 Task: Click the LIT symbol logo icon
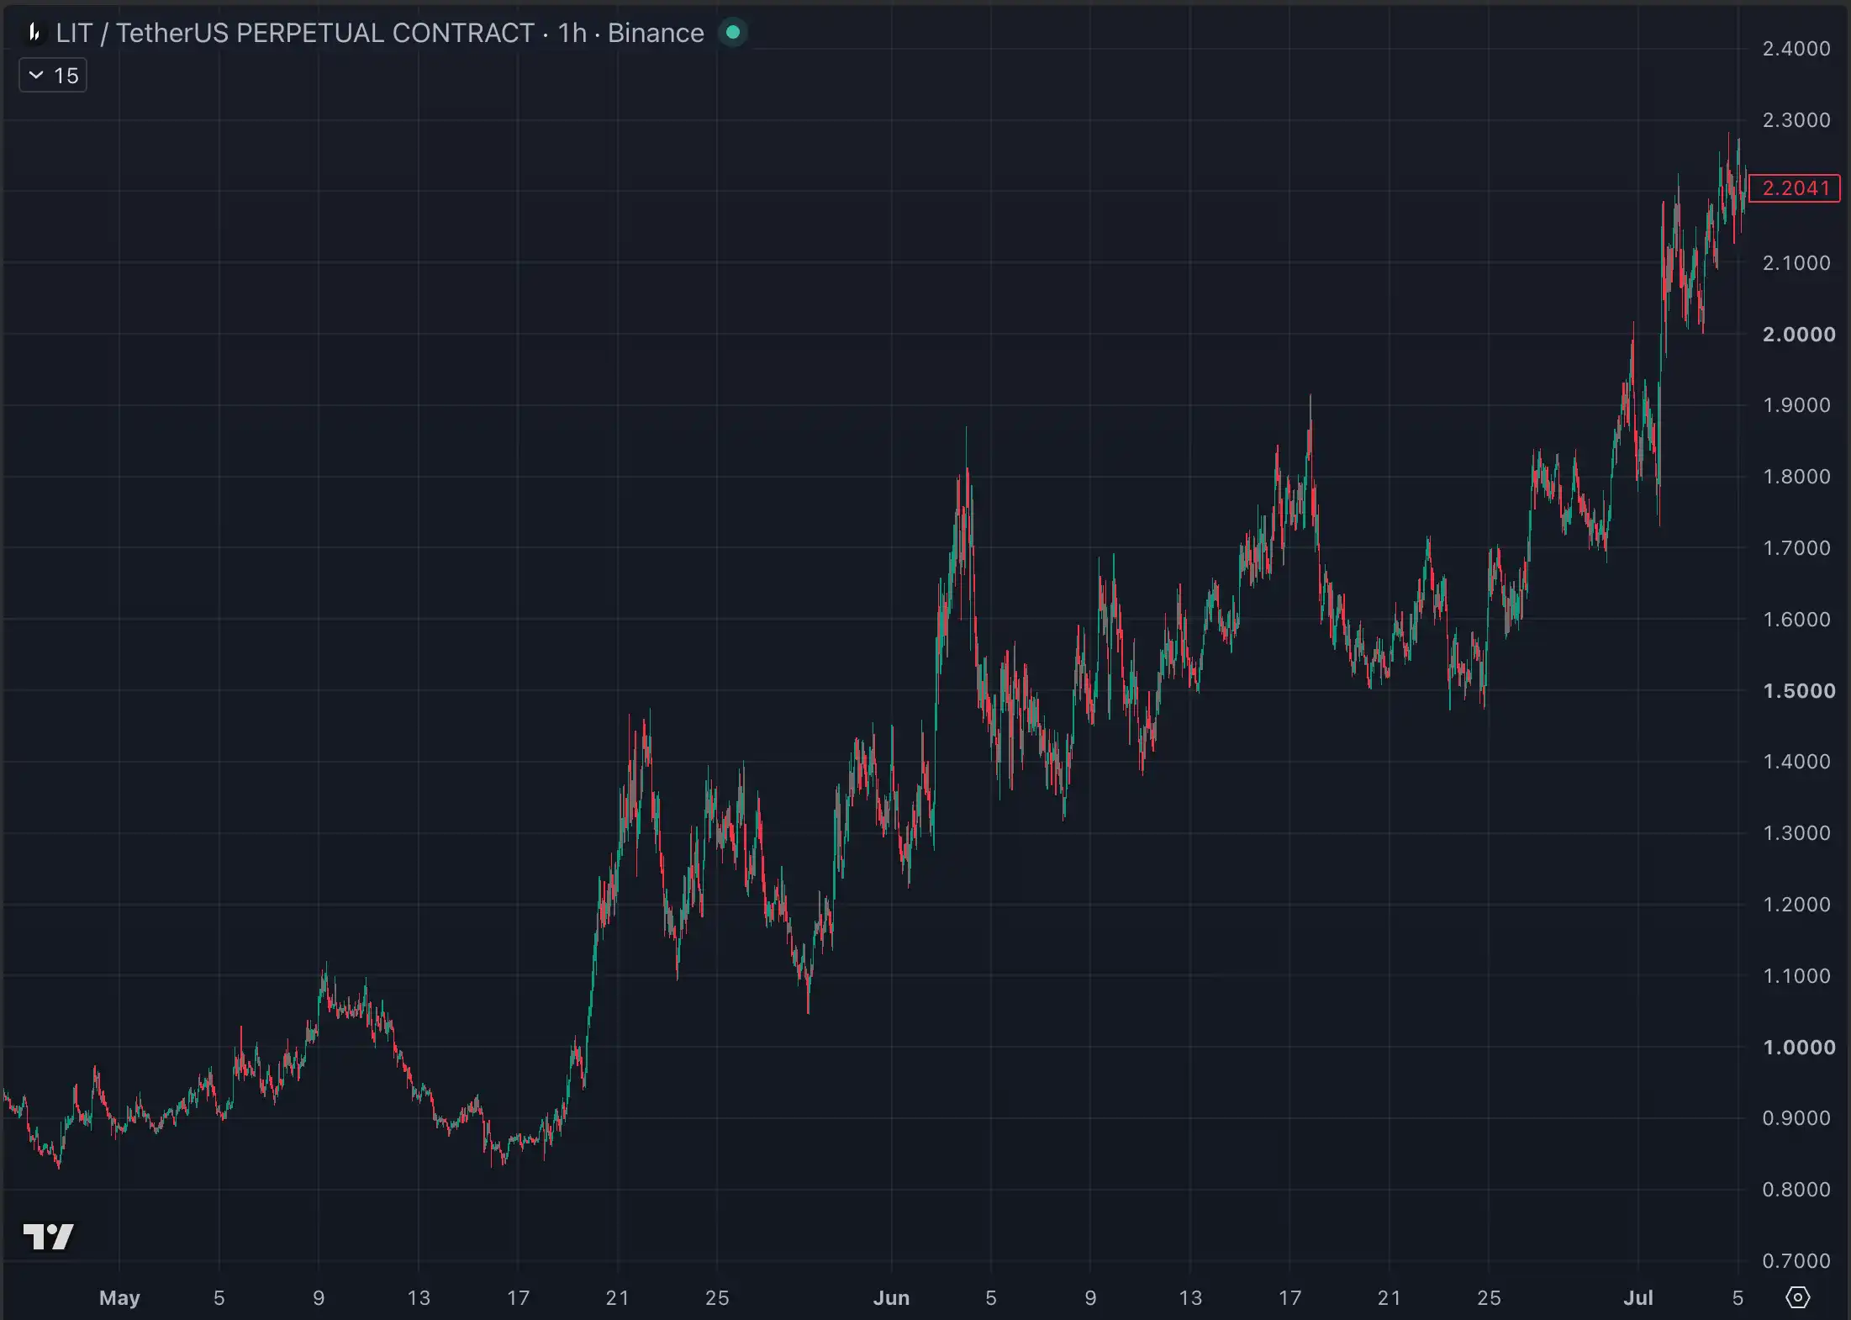click(34, 33)
